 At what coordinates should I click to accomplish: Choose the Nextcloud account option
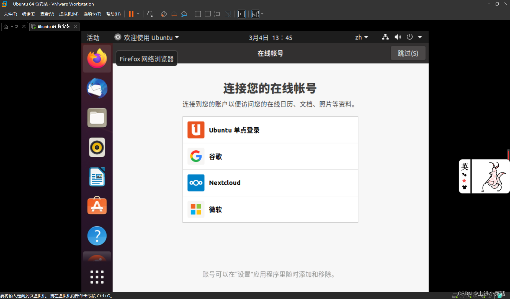270,183
